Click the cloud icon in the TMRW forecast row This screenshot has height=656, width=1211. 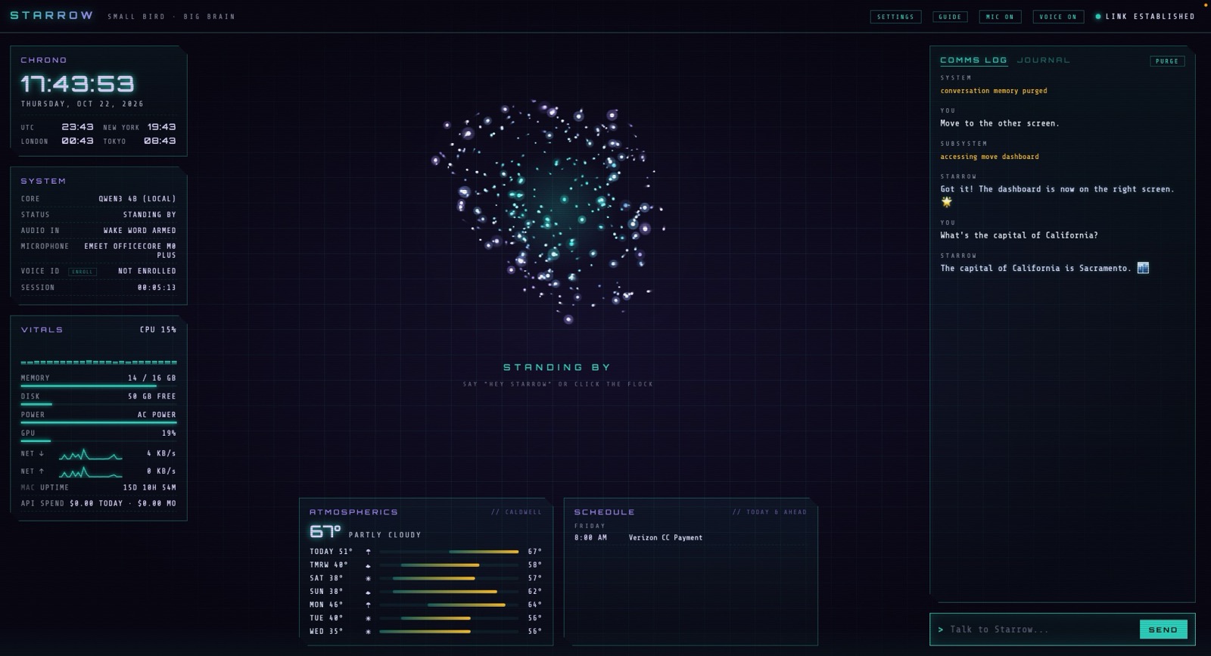[369, 565]
